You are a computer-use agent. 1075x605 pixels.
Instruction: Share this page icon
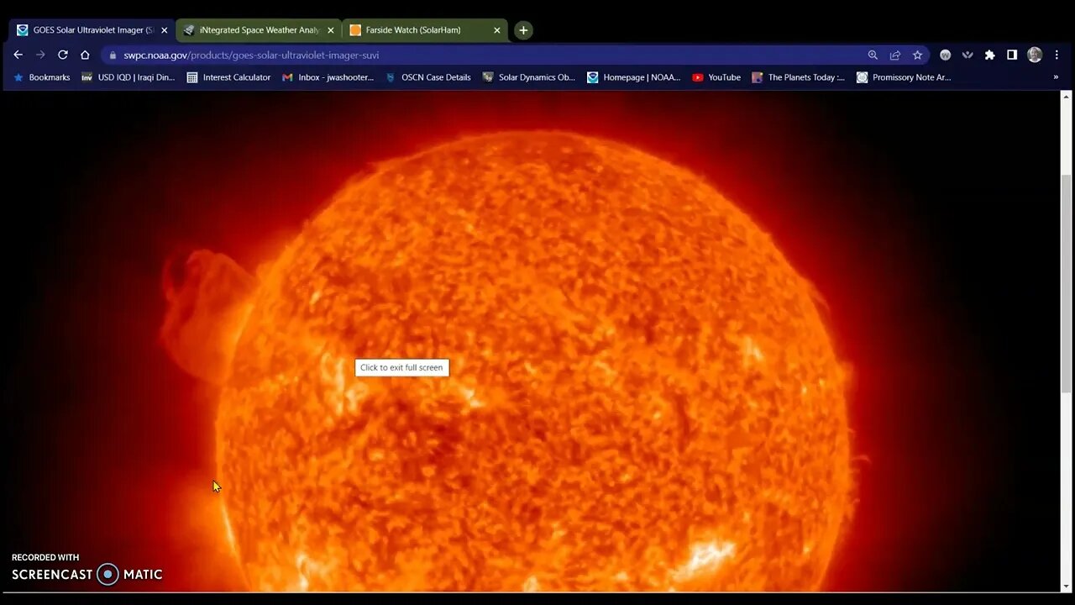pyautogui.click(x=895, y=55)
